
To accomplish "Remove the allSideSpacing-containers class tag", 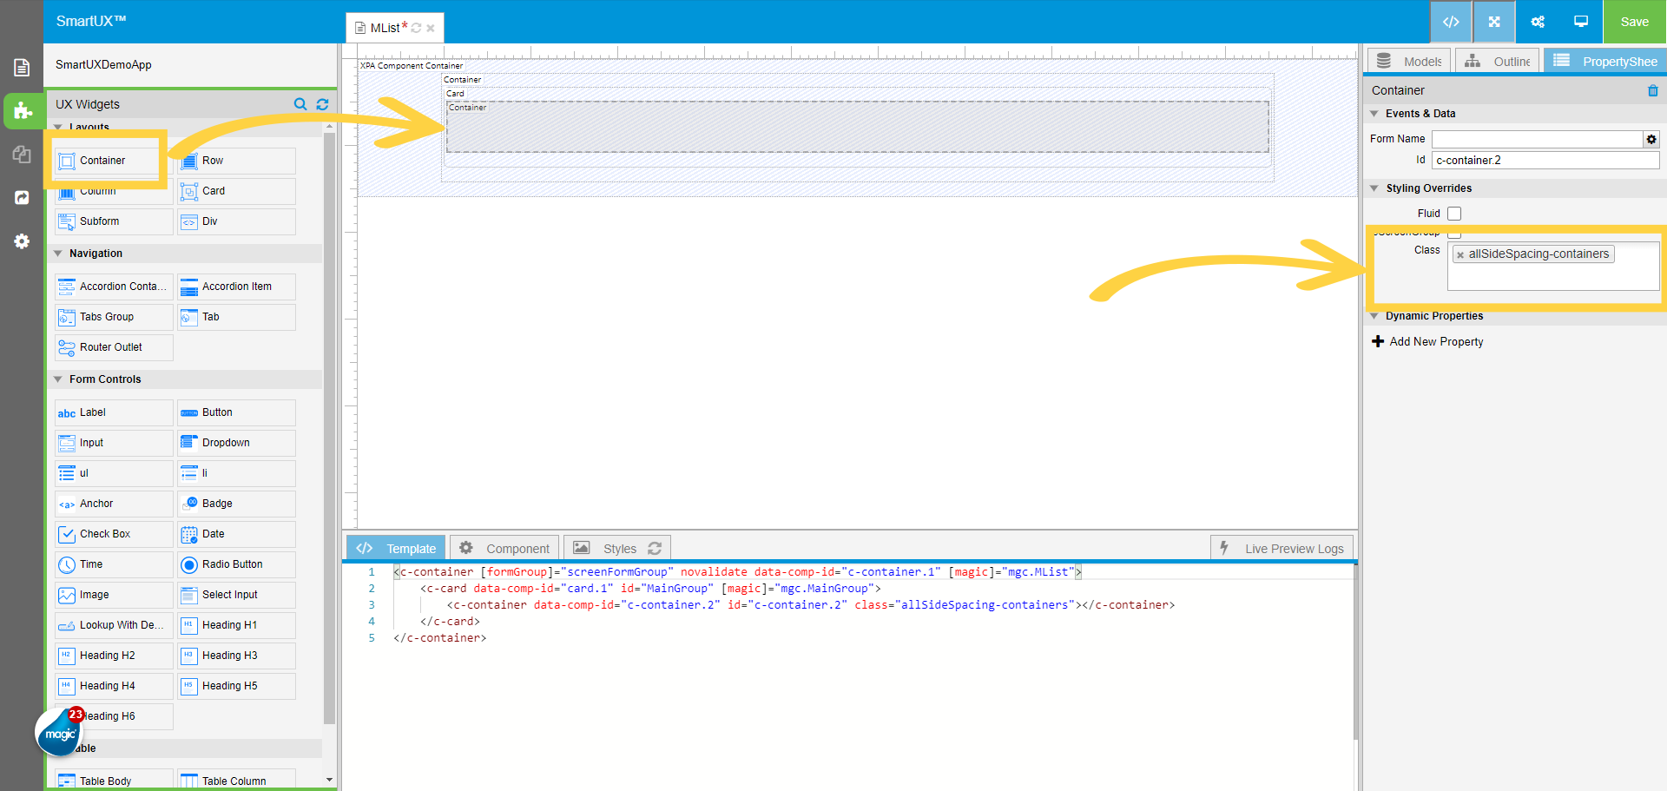I will pos(1460,255).
